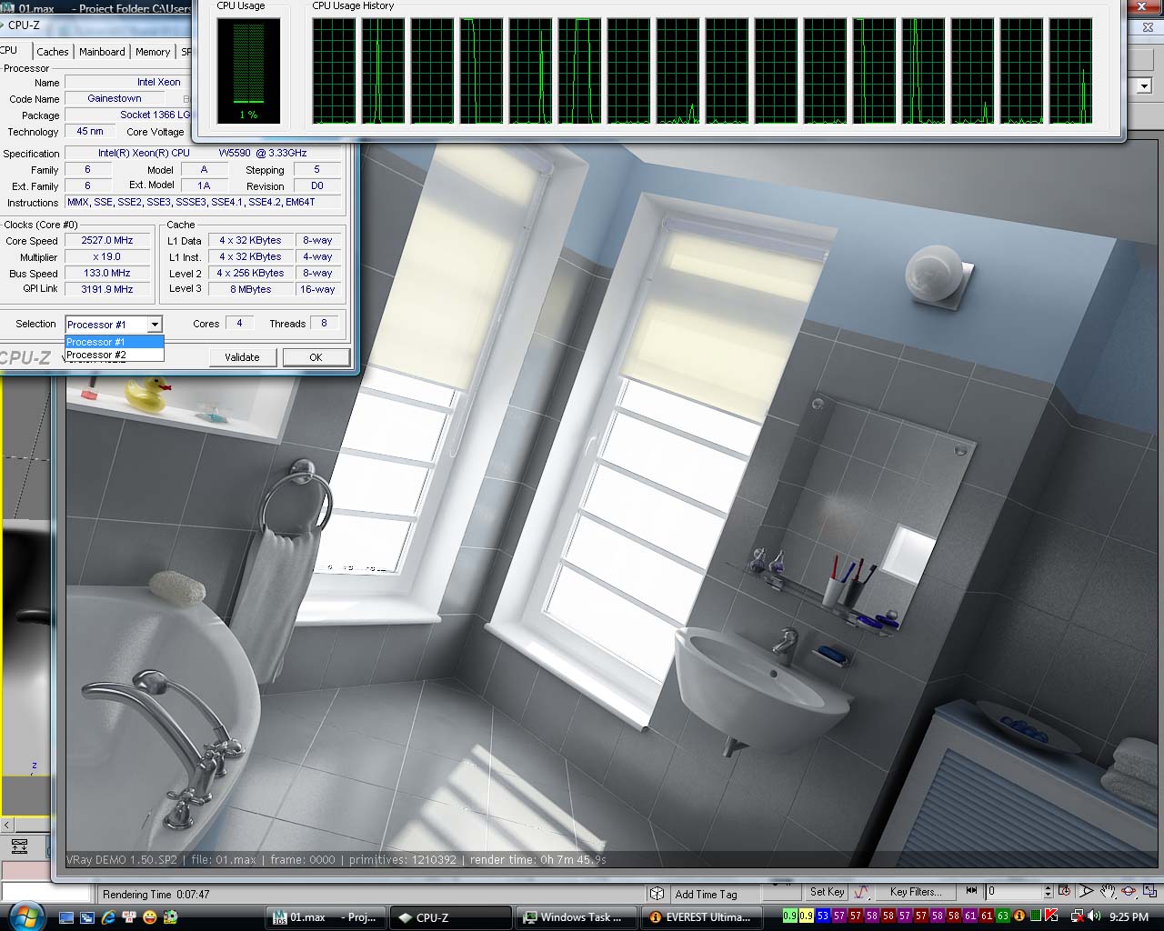This screenshot has height=931, width=1164.
Task: Click the Rendering Time 0:07:47 status text
Action: [x=156, y=895]
